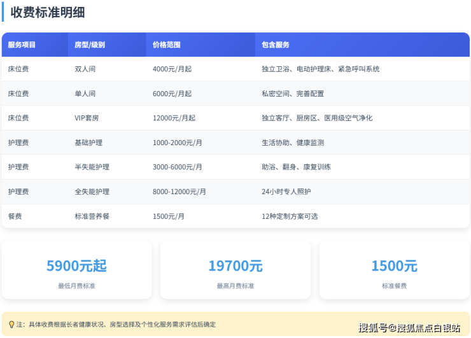Click the 6000元/月起 price for 单人间
Screen dimensions: 471x338
click(x=172, y=94)
